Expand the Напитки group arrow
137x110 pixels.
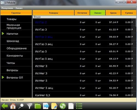coord(3,34)
